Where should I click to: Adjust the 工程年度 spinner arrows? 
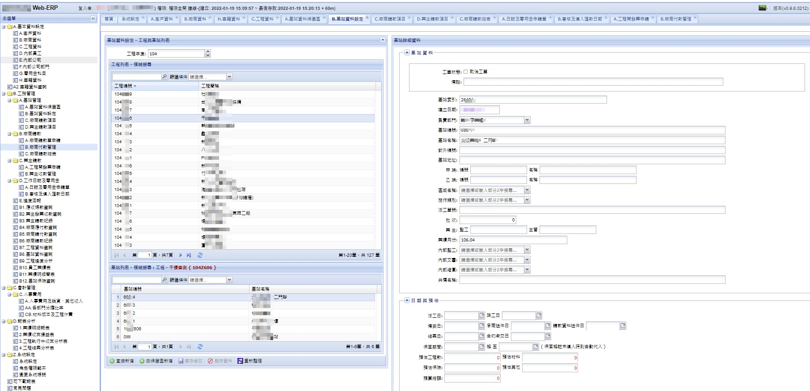[x=207, y=54]
